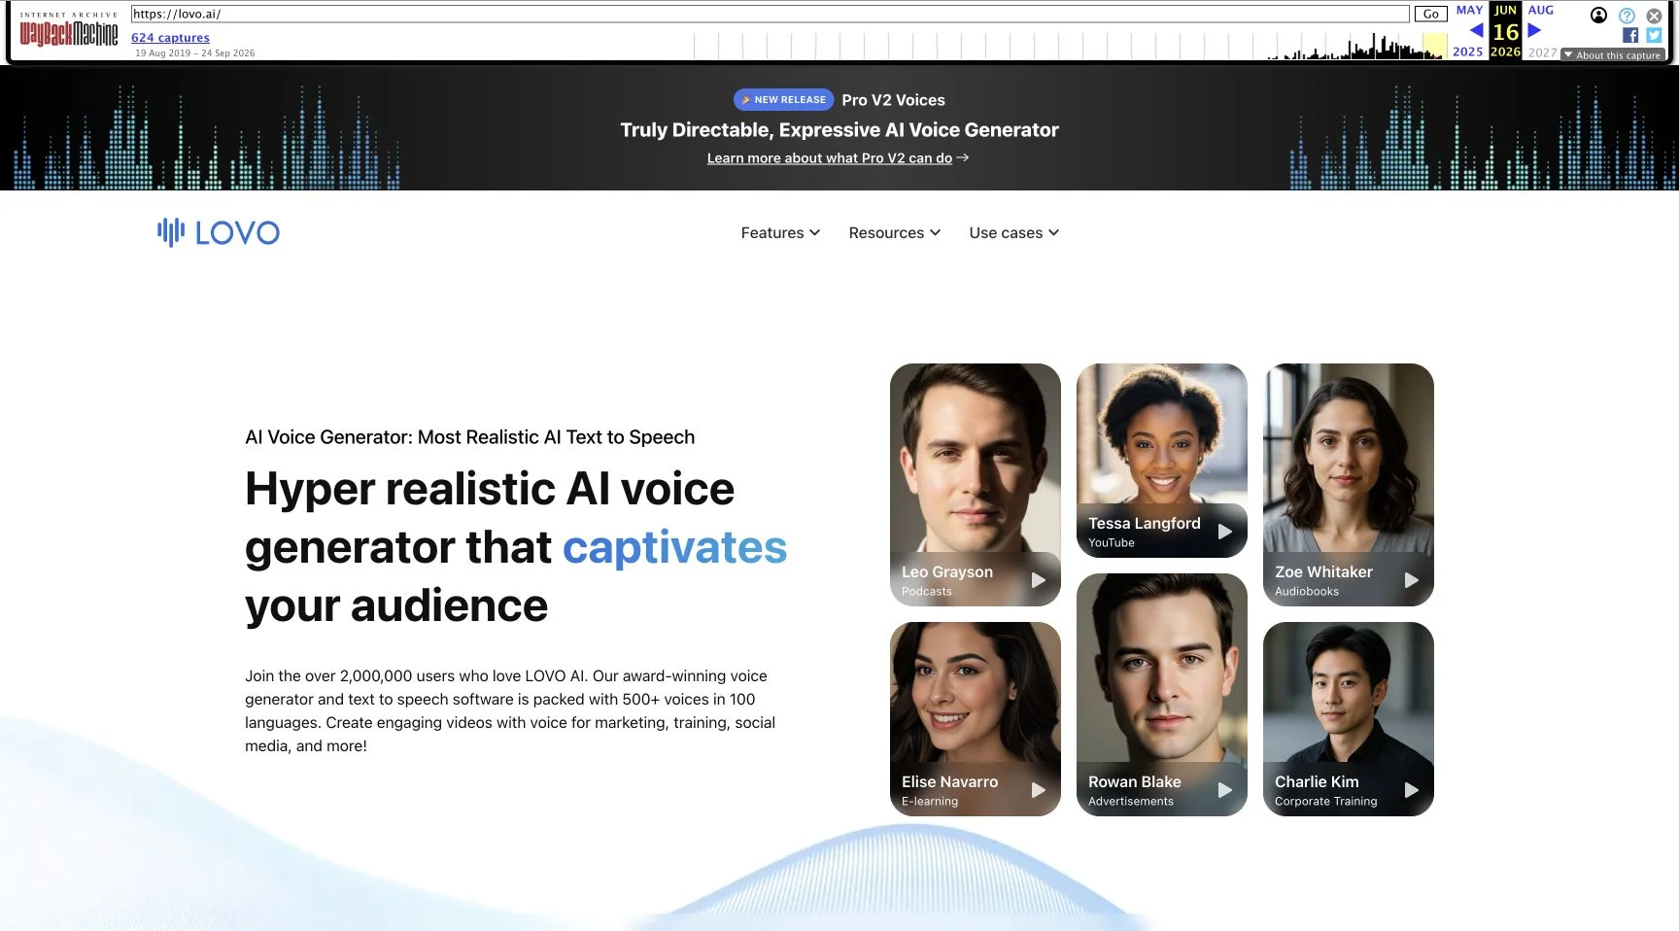Play the Leo Grayson voice sample

point(1039,580)
